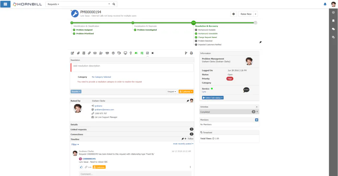Open linked request CH00000345

tap(89, 159)
